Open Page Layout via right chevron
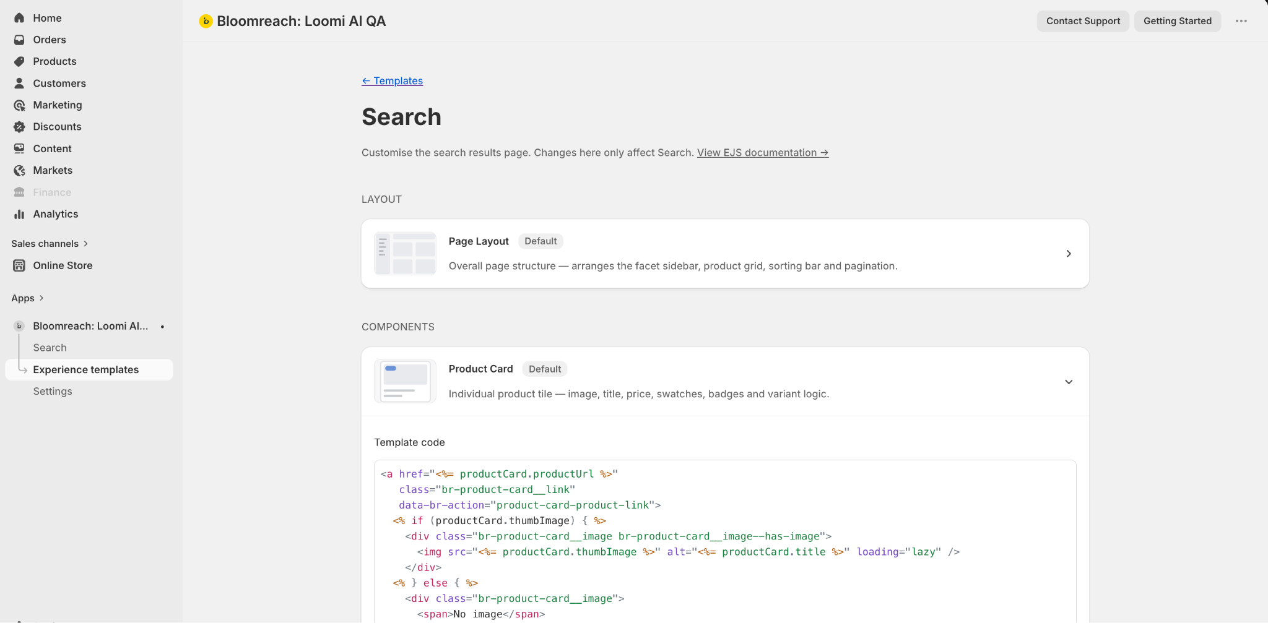The image size is (1268, 623). (1069, 254)
